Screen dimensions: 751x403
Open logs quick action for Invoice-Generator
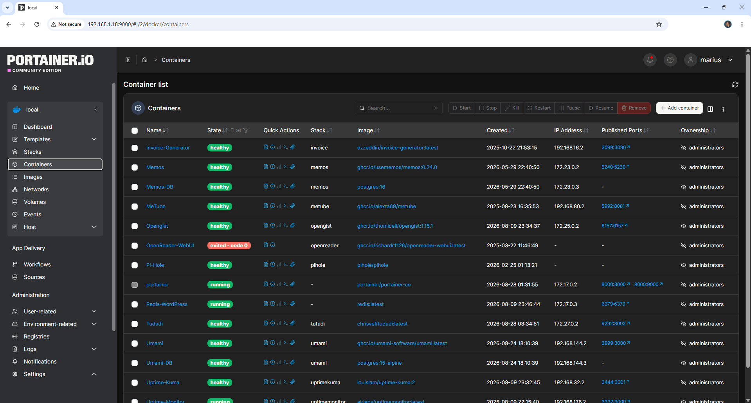[266, 147]
